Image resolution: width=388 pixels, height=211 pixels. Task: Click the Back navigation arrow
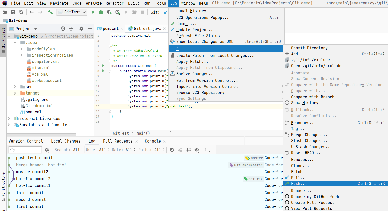tap(31, 12)
